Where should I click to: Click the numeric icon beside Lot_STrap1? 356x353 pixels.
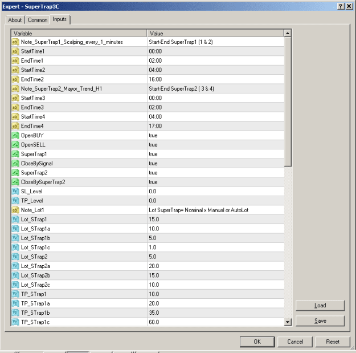pyautogui.click(x=15, y=220)
